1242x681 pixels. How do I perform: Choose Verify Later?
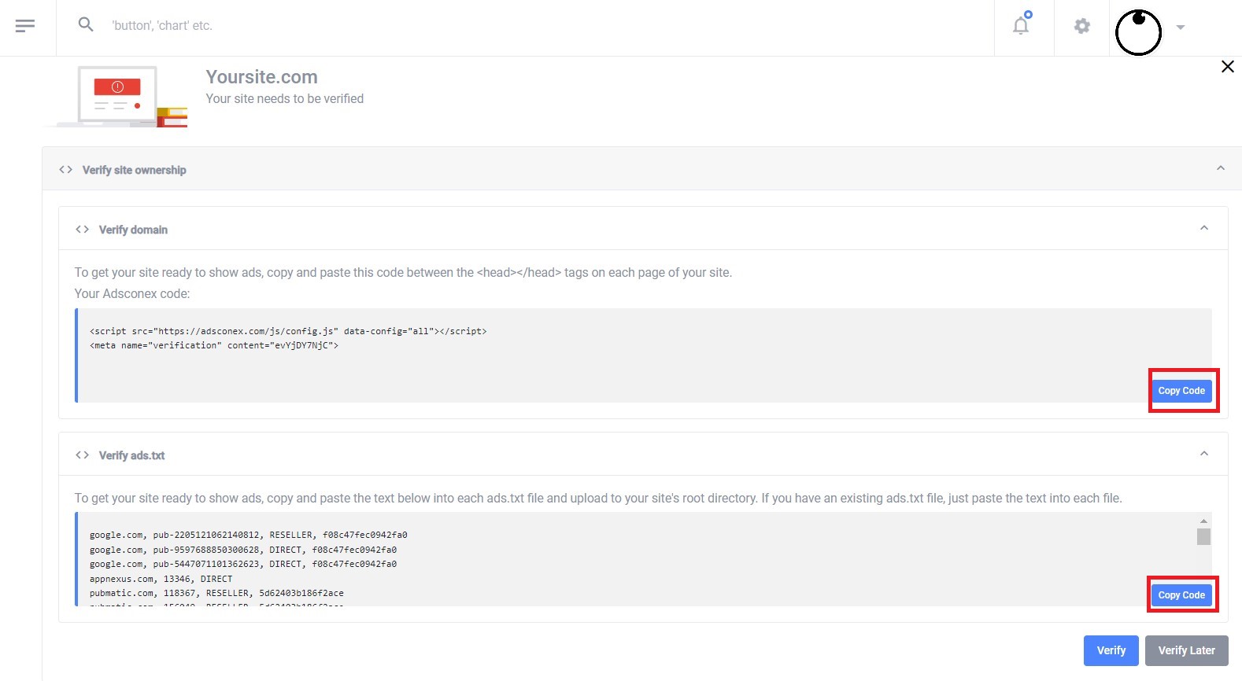(1186, 650)
